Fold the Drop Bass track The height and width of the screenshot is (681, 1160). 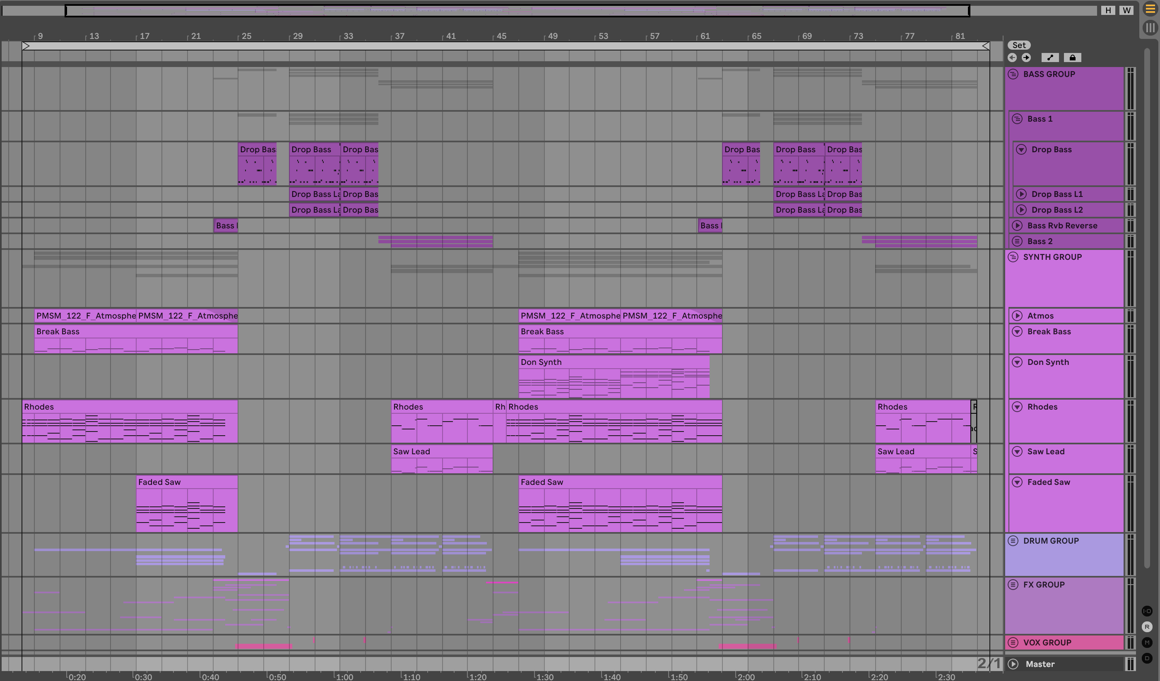pyautogui.click(x=1021, y=149)
